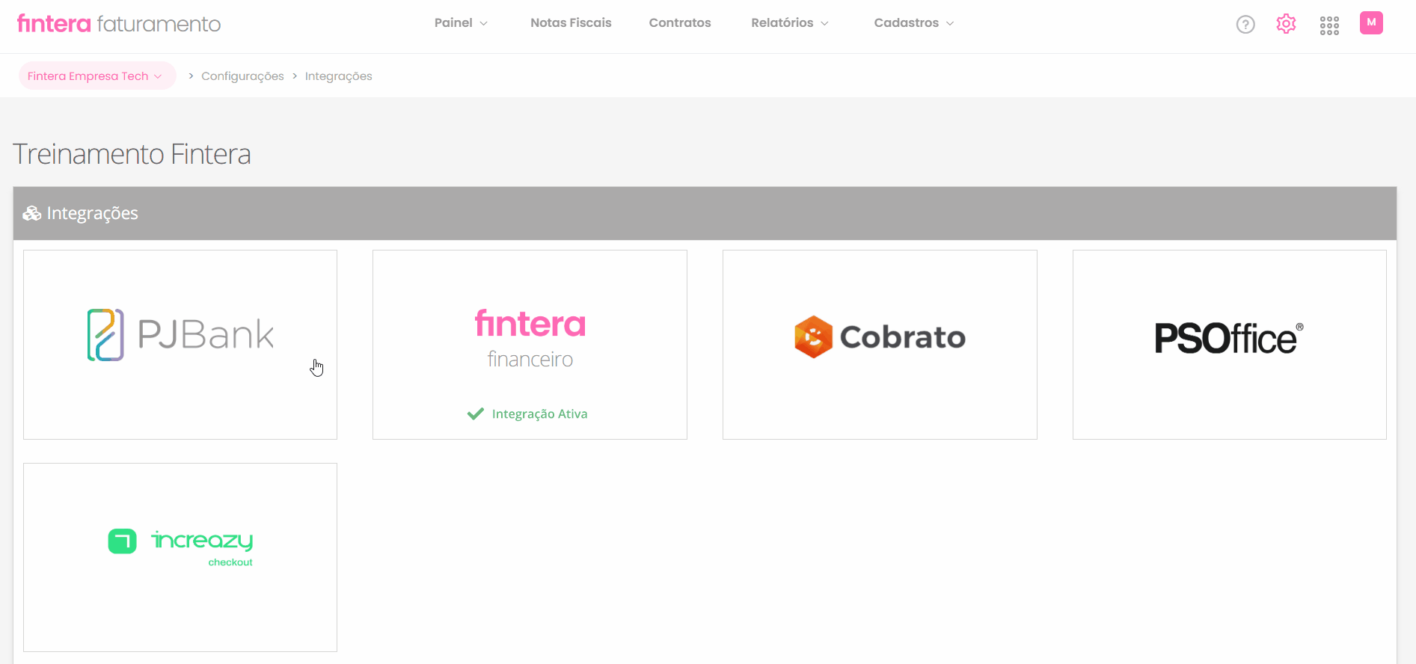Screen dimensions: 1416x664
Task: Select the increazy checkout integration card
Action: pos(180,557)
